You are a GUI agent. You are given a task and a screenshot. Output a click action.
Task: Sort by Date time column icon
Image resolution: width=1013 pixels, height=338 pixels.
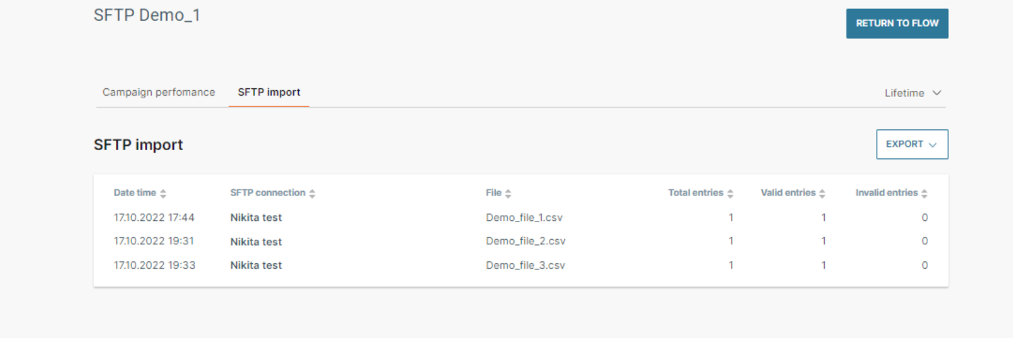163,194
